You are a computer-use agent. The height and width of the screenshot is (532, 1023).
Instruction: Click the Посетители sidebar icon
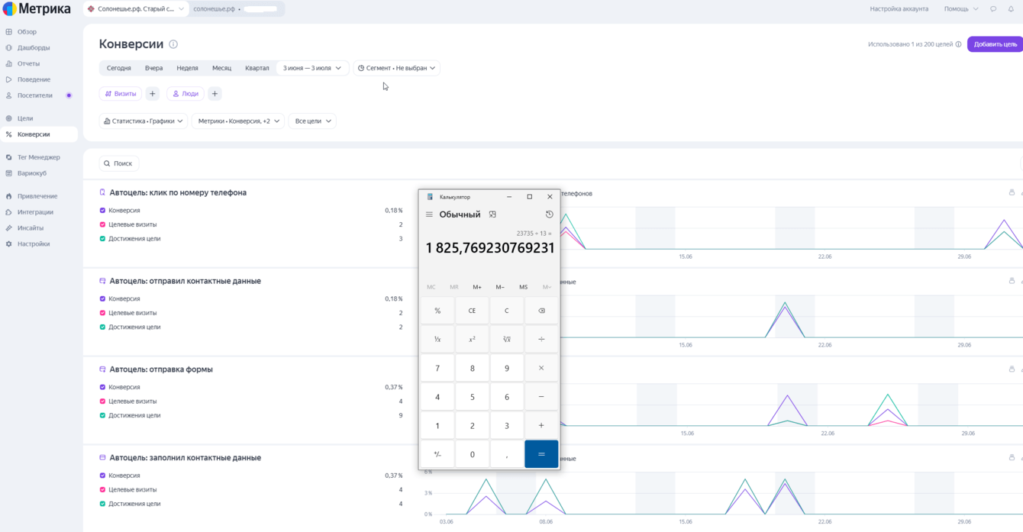pyautogui.click(x=9, y=95)
